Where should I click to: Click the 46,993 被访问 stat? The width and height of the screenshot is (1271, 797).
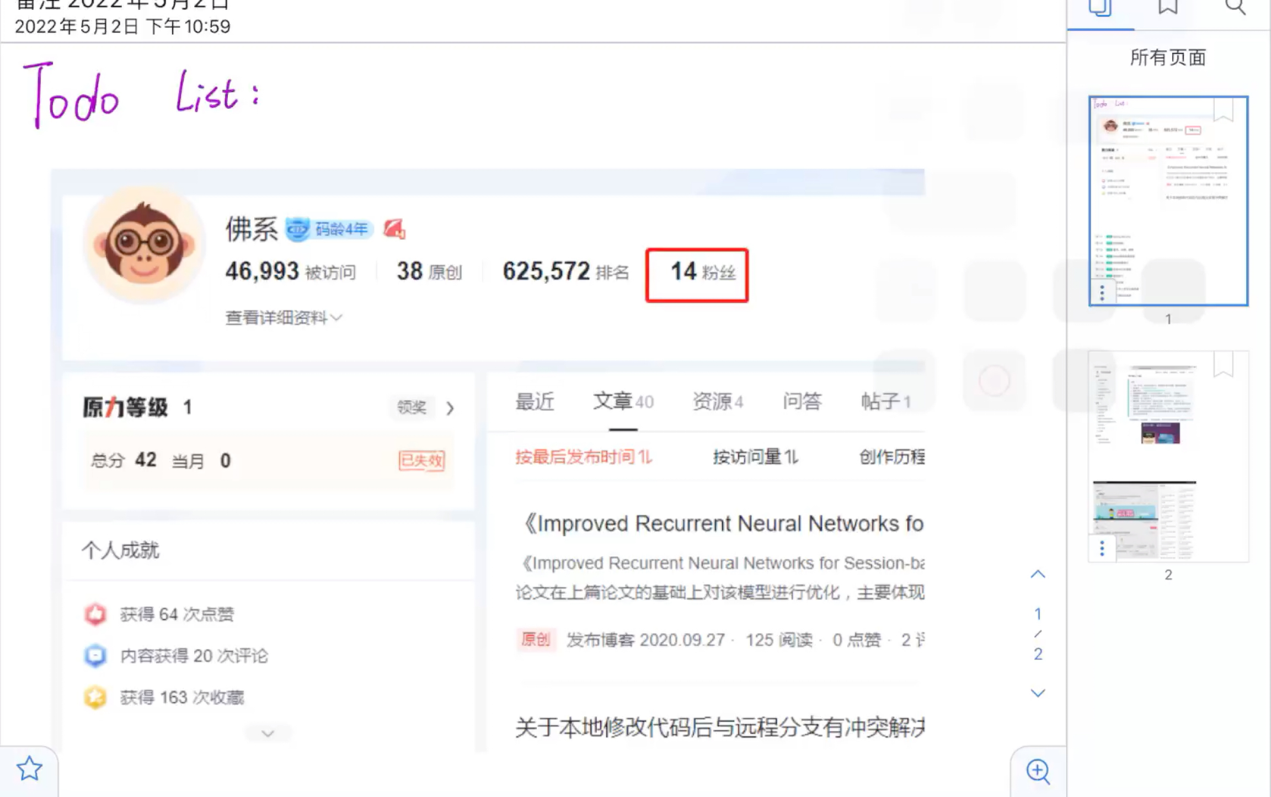[290, 272]
